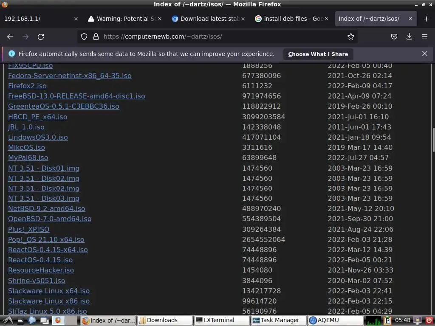Close the Index of /~dartz/isos/ tab
Viewport: 435px width, 326px height.
[x=410, y=19]
